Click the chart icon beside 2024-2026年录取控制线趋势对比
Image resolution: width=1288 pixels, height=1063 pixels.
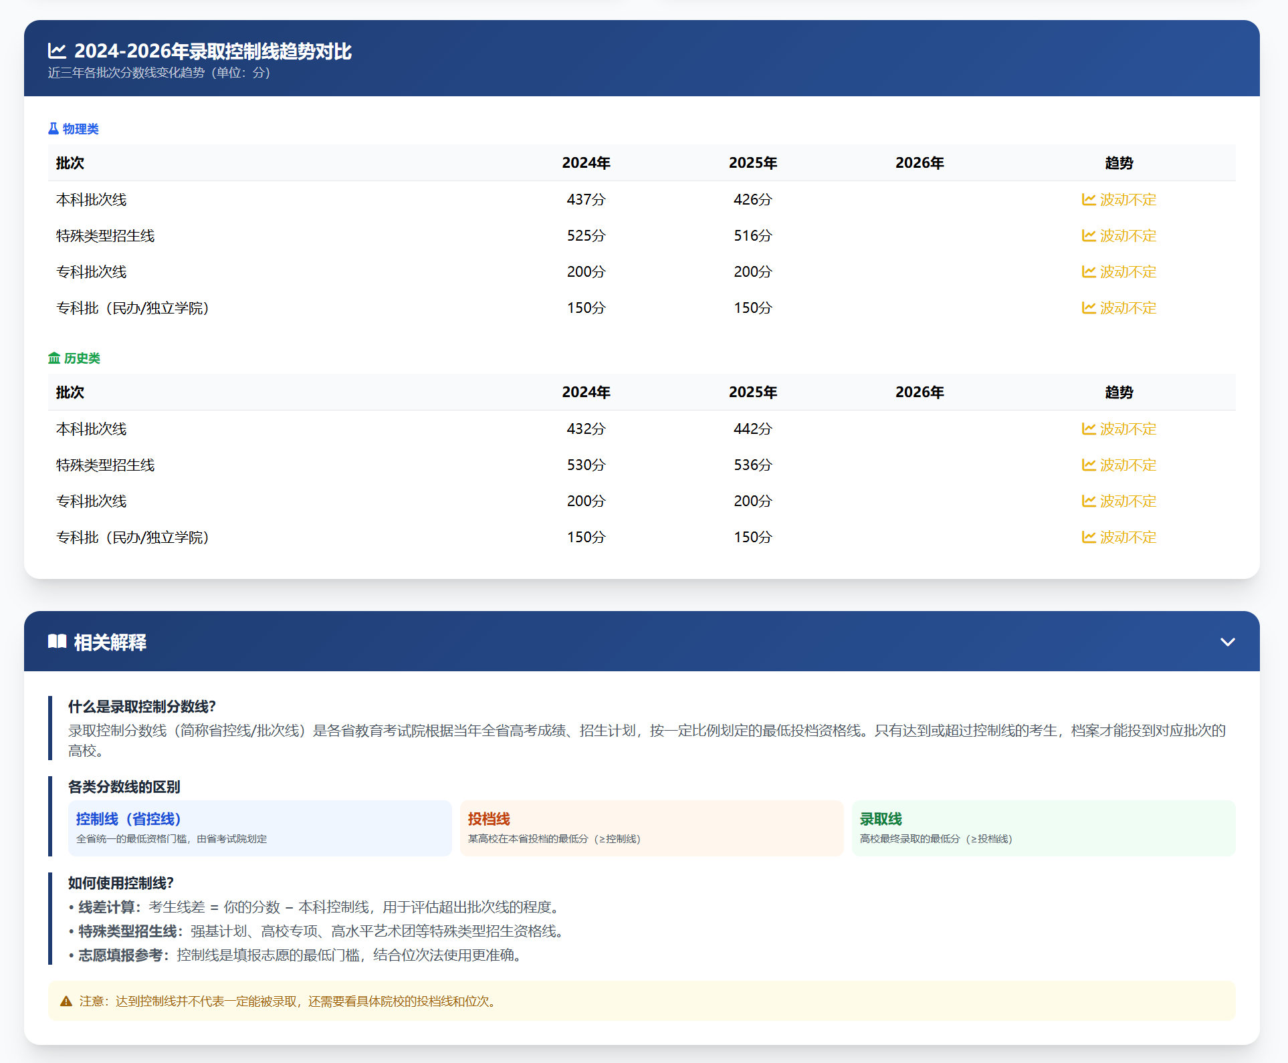pyautogui.click(x=57, y=51)
